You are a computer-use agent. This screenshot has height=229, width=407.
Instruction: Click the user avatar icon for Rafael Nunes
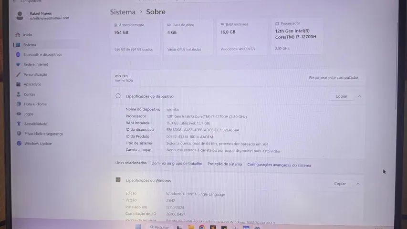[20, 16]
